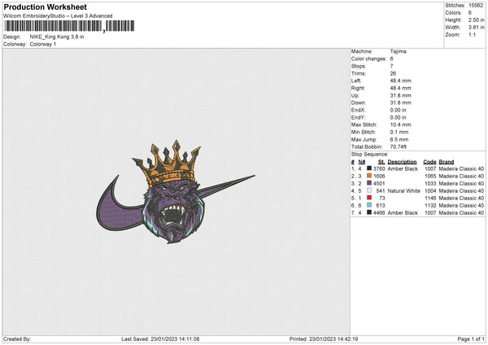Select the Height value 2.50 in

(476, 20)
